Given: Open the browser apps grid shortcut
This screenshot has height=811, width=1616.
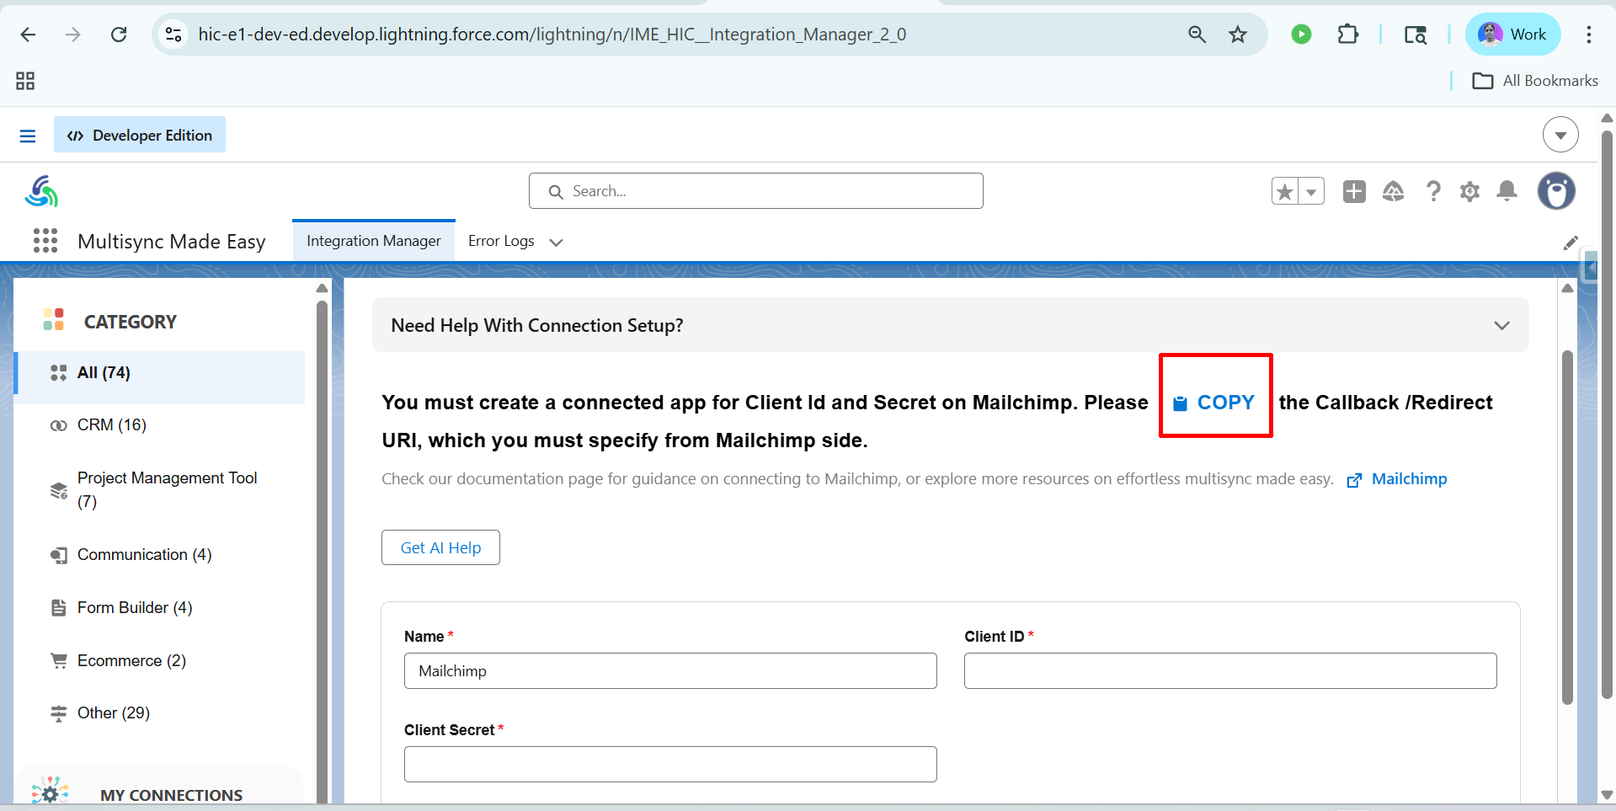Looking at the screenshot, I should coord(25,81).
